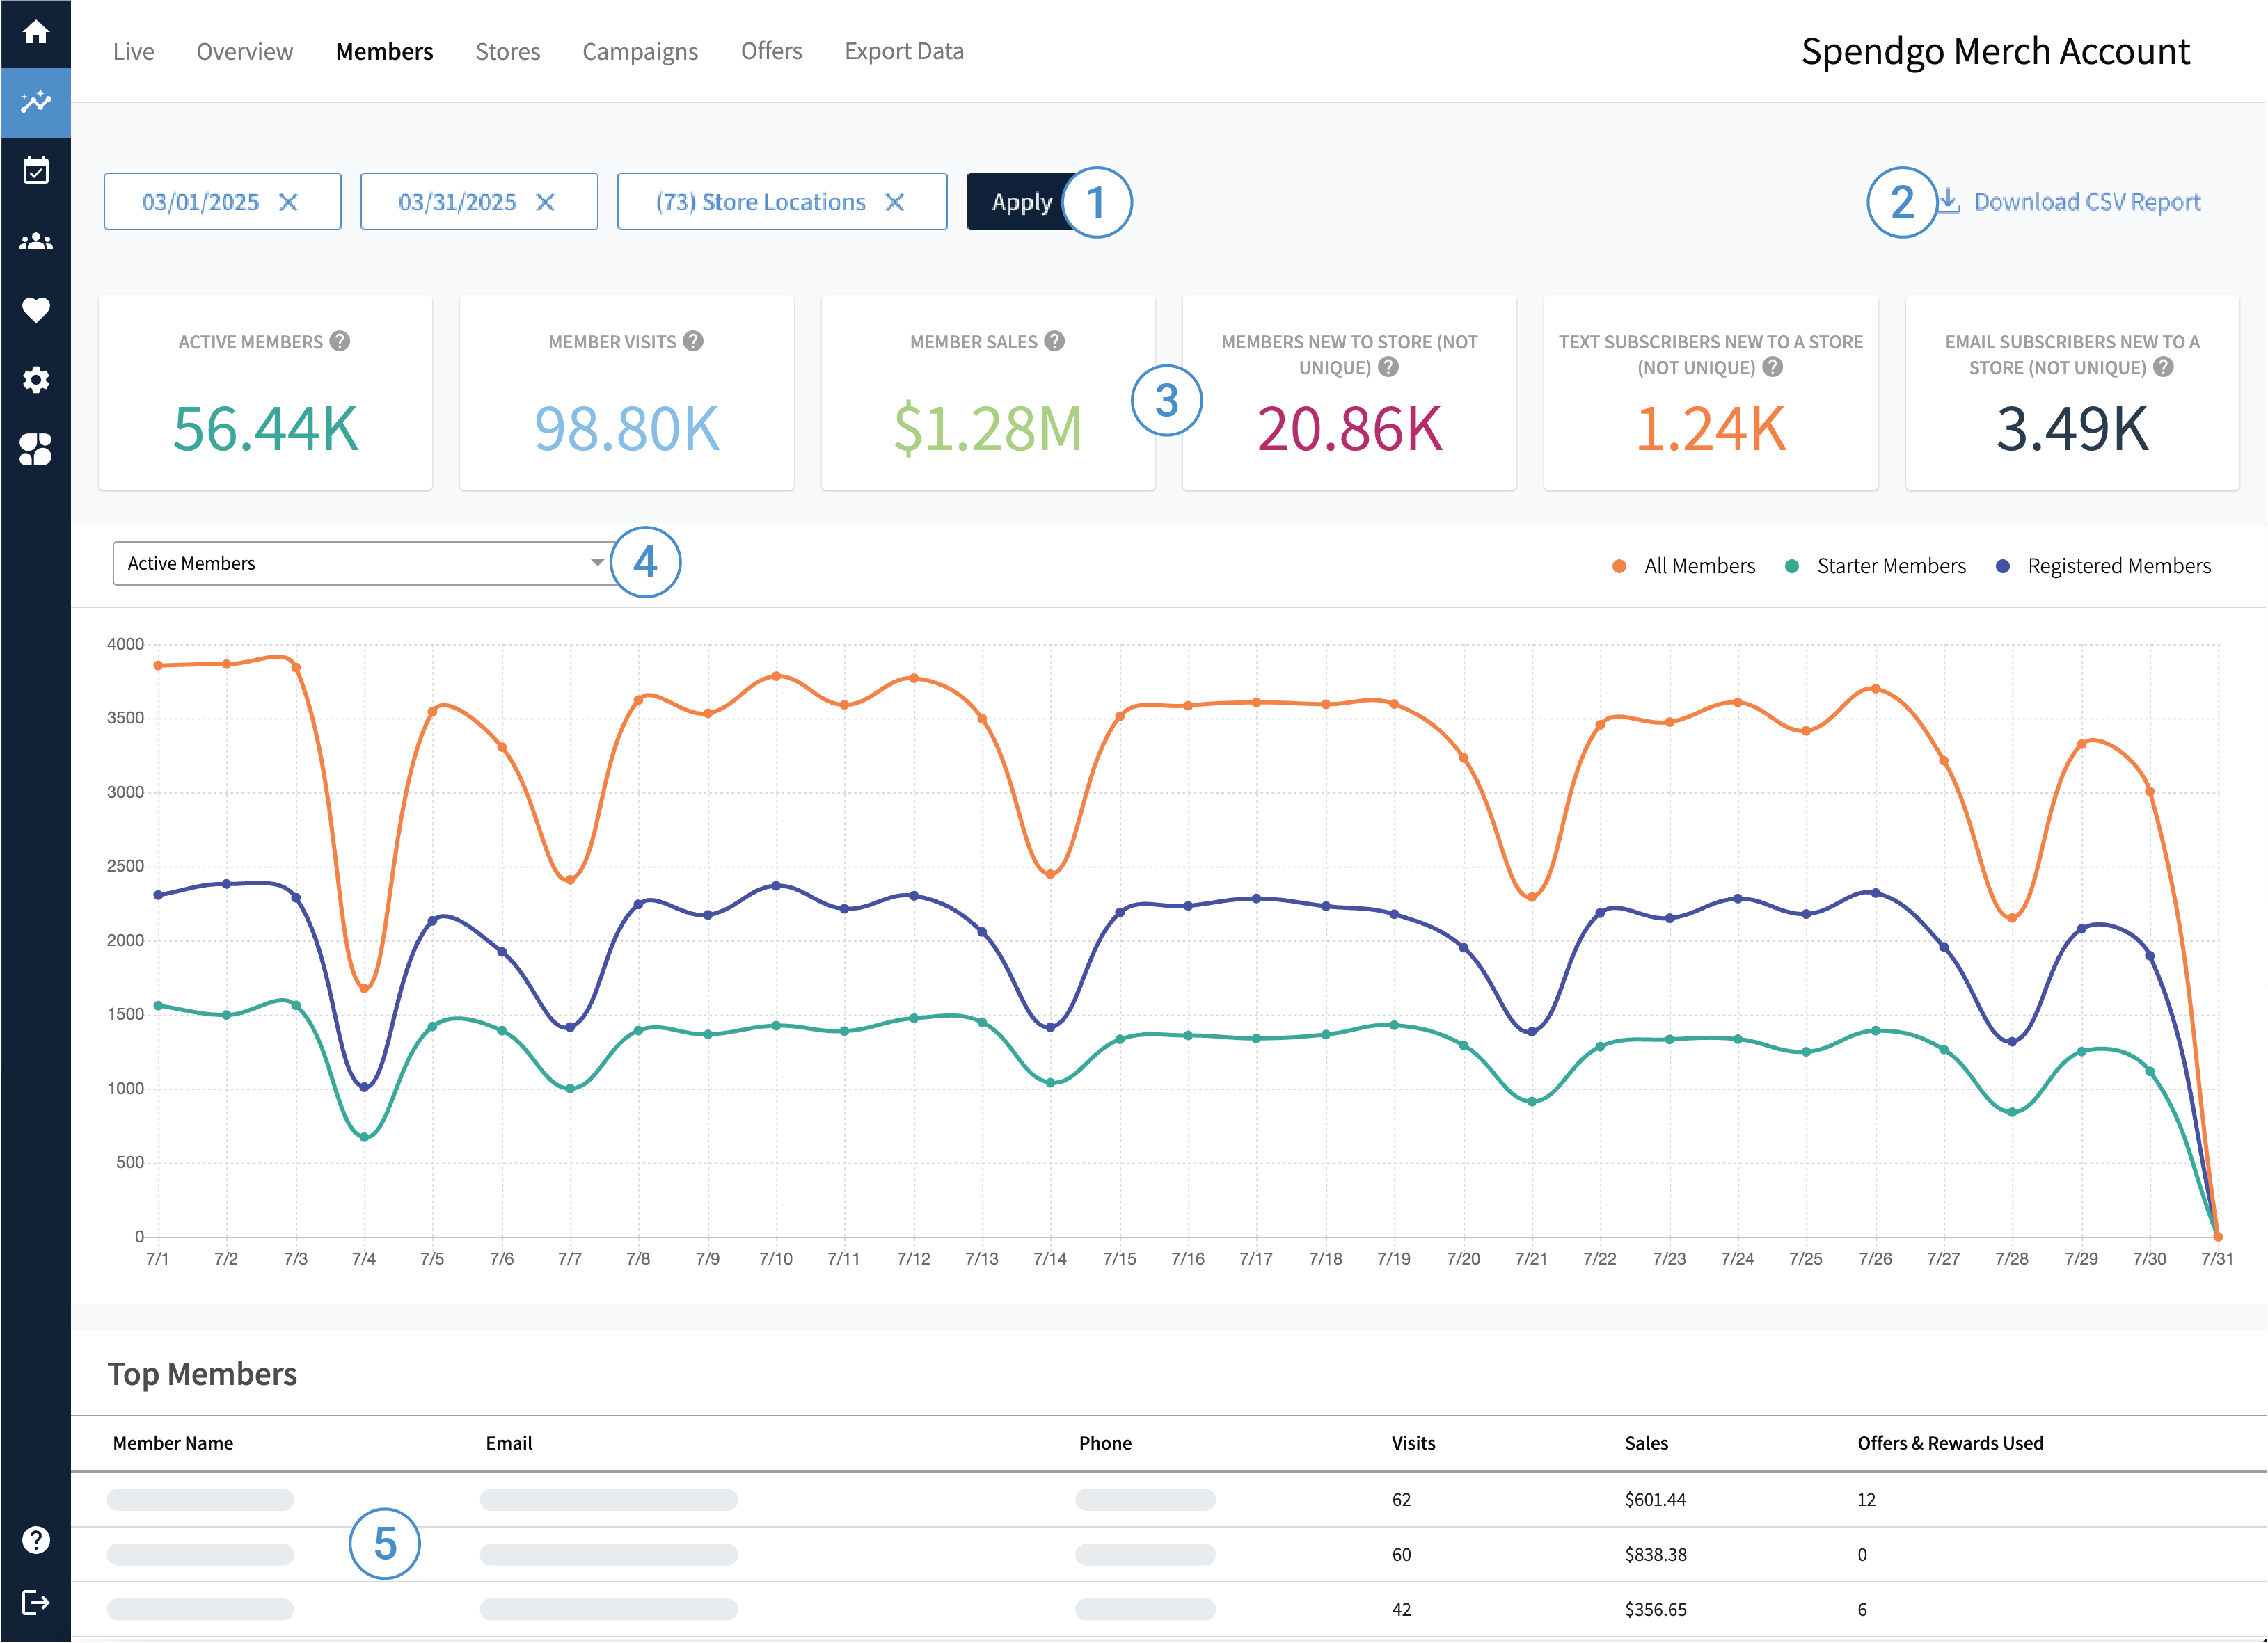Switch to the Export Data tab
The width and height of the screenshot is (2268, 1643).
coord(904,51)
